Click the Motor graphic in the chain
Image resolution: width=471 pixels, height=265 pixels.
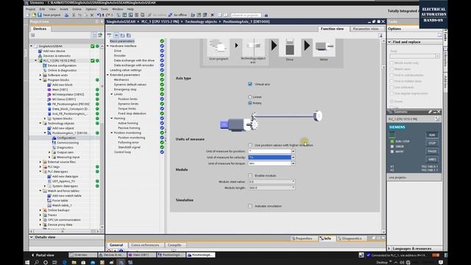pyautogui.click(x=324, y=46)
